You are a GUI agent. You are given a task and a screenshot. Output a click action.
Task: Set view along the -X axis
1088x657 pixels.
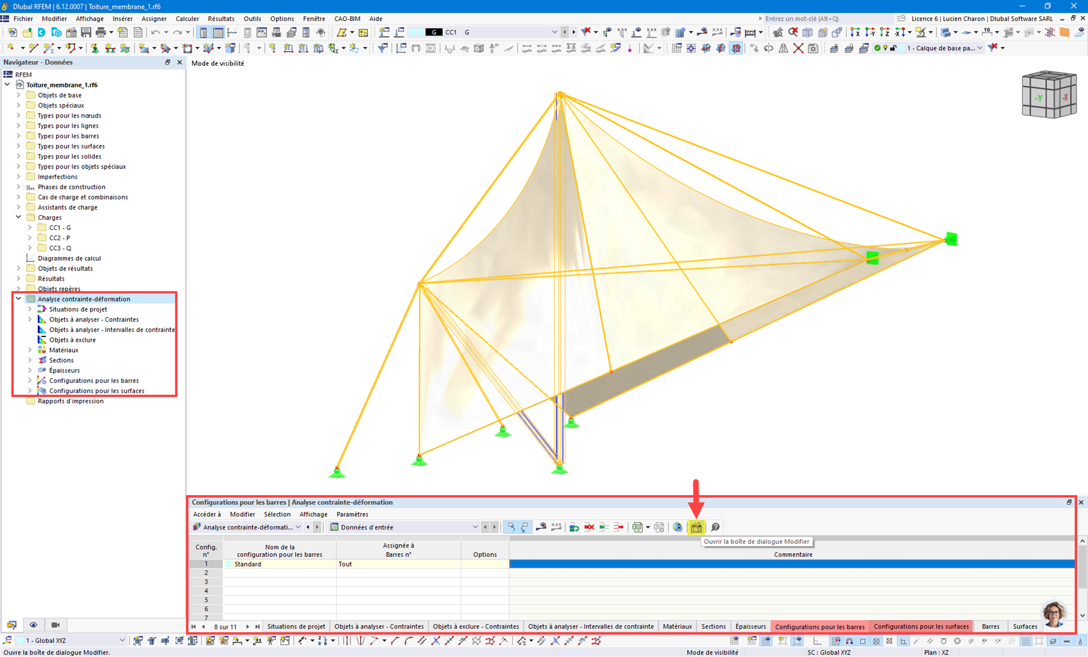coord(900,32)
